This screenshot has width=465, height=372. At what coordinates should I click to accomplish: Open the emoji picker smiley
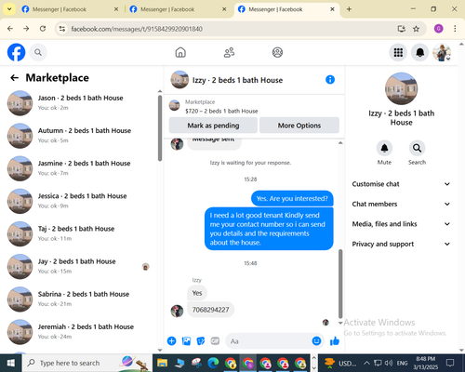[x=316, y=341]
